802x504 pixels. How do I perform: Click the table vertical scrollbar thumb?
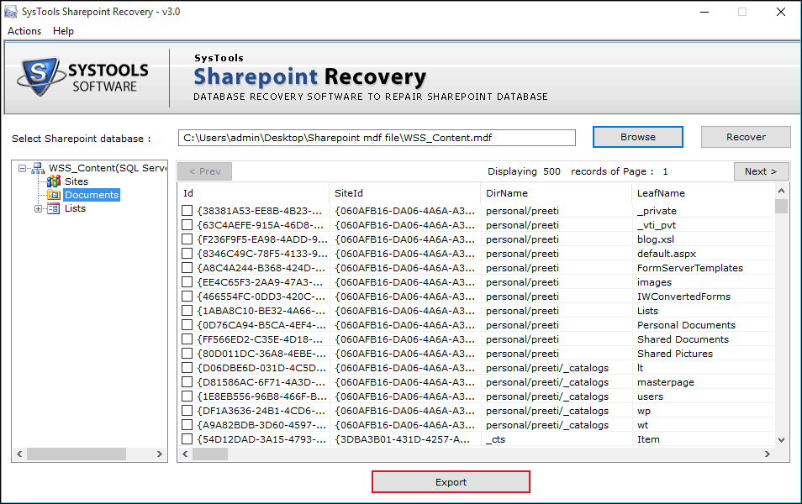[781, 206]
